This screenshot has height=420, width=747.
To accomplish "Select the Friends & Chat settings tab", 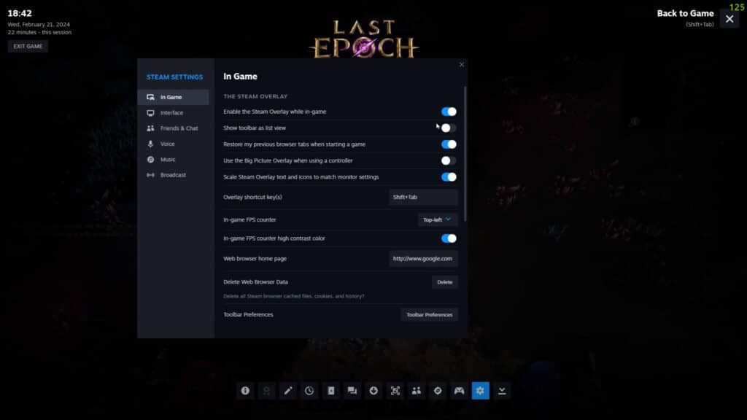I will 173,128.
